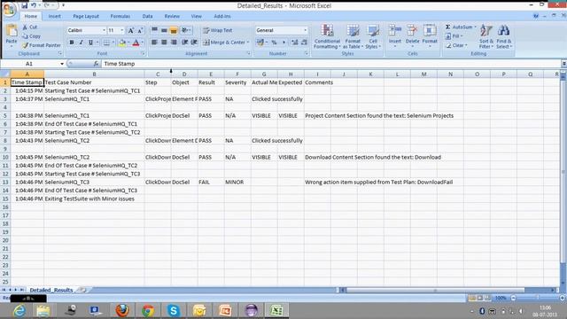Open the Office Button menu
567x319 pixels.
click(x=9, y=9)
